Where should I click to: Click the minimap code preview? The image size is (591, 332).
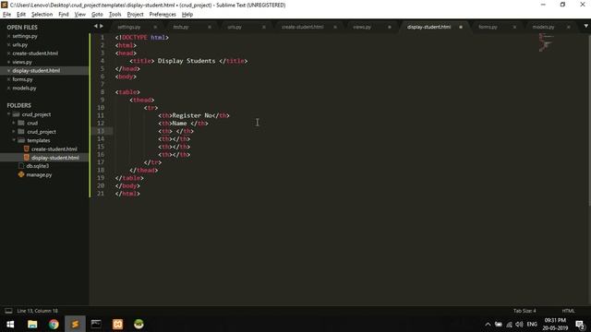coord(546,42)
